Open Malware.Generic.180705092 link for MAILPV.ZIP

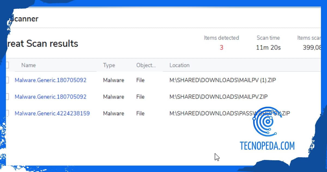(x=50, y=97)
